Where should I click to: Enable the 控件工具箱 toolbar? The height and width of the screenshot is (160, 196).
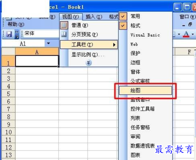145,109
